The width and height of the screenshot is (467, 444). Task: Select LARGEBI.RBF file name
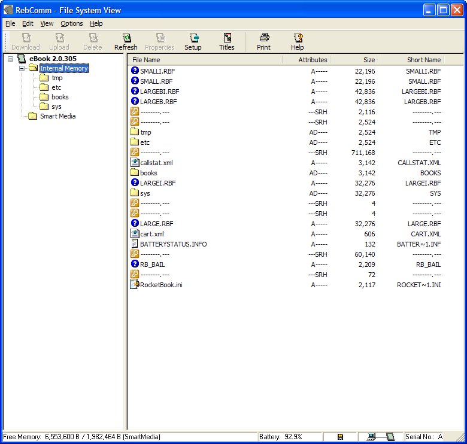tap(160, 92)
